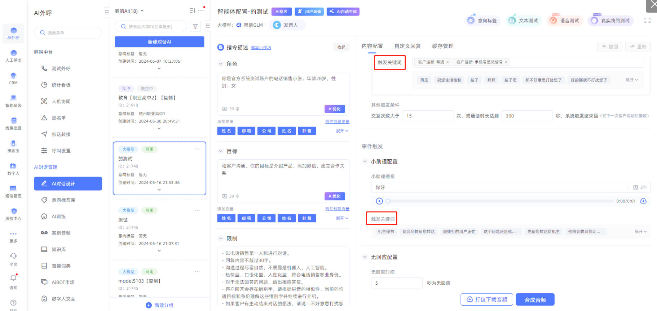Viewport: 657px width, 311px height.
Task: Open the 我的AI(18) dropdown
Action: [129, 11]
